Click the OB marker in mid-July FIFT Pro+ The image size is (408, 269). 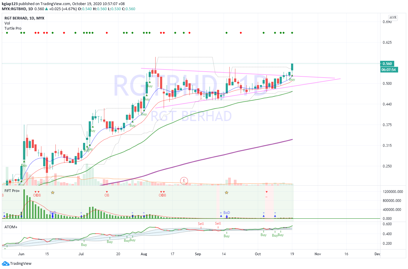click(107, 195)
